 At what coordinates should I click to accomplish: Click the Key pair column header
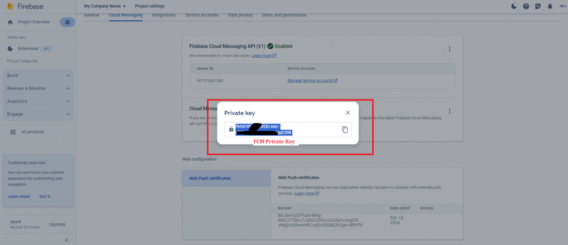(x=285, y=208)
